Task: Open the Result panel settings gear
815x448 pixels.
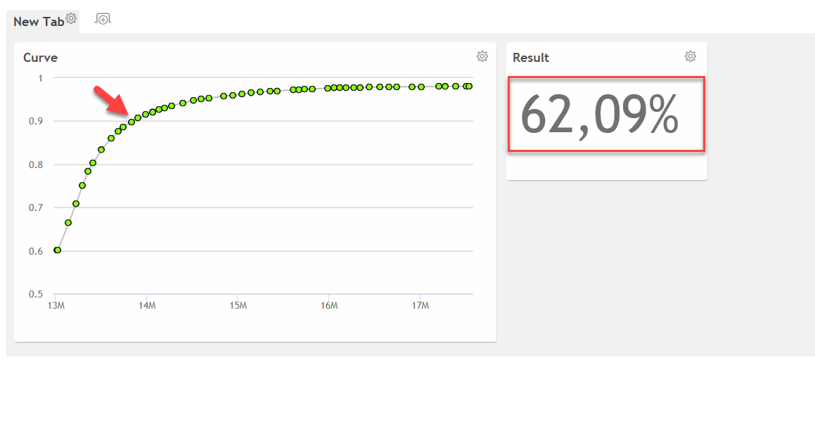Action: [x=691, y=56]
